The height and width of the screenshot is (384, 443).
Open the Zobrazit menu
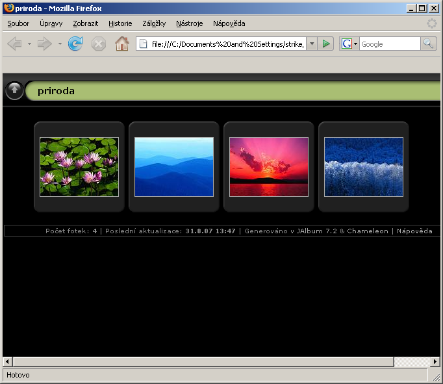[x=85, y=23]
